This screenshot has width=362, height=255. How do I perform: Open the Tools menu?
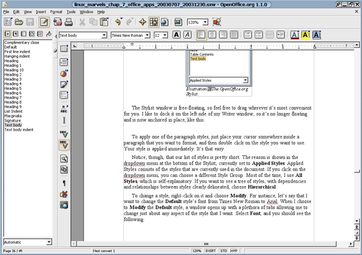[x=71, y=11]
